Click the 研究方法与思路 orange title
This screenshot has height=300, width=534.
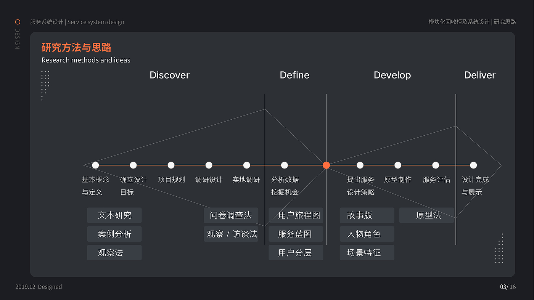tap(76, 48)
